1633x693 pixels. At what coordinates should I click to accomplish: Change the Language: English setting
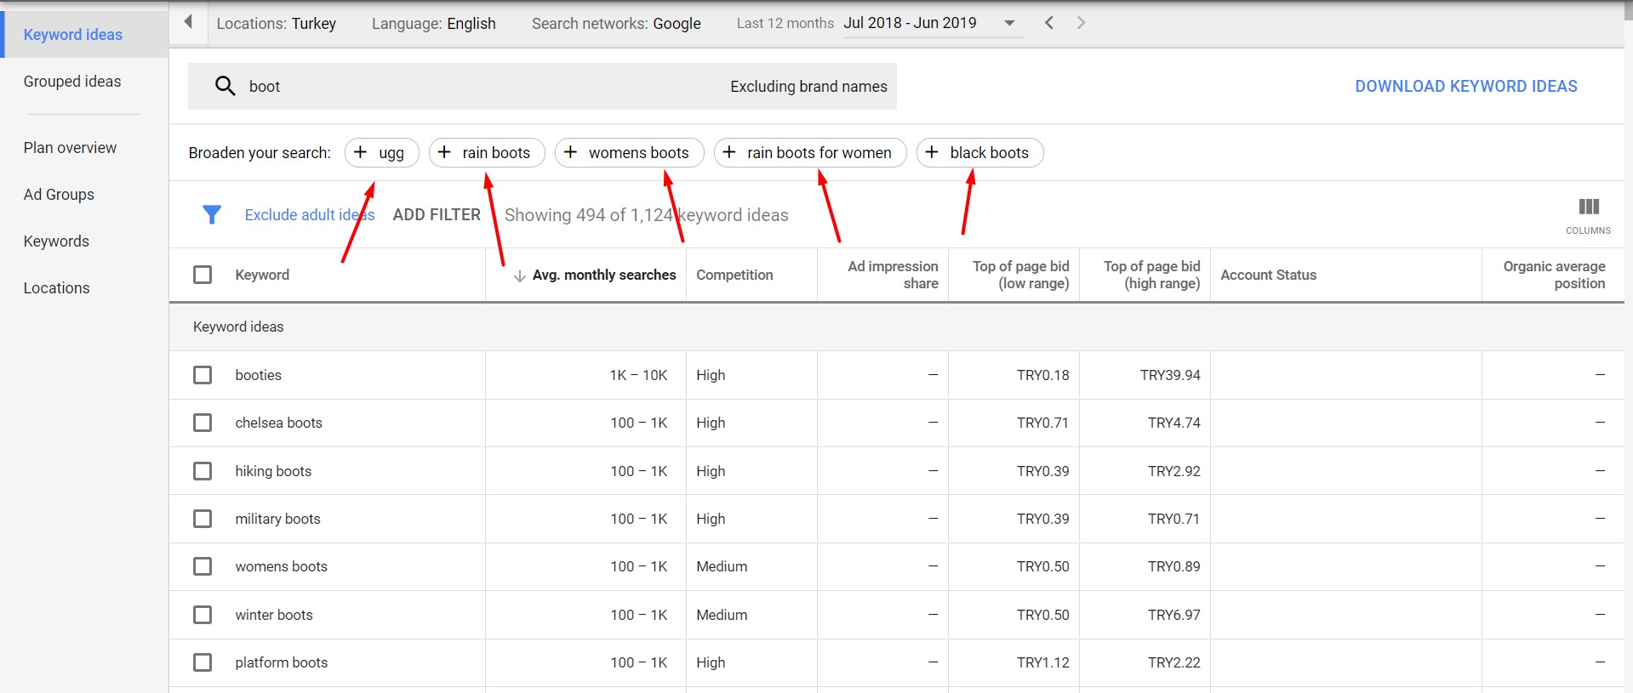[434, 24]
